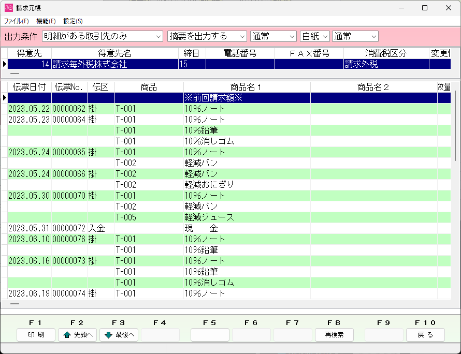Click the 商品名１ column header
This screenshot has height=354, width=461.
click(247, 87)
